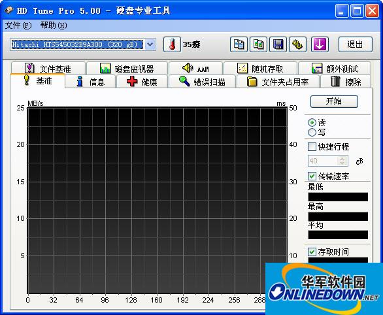Close the HD Tune Pro window

pyautogui.click(x=372, y=10)
